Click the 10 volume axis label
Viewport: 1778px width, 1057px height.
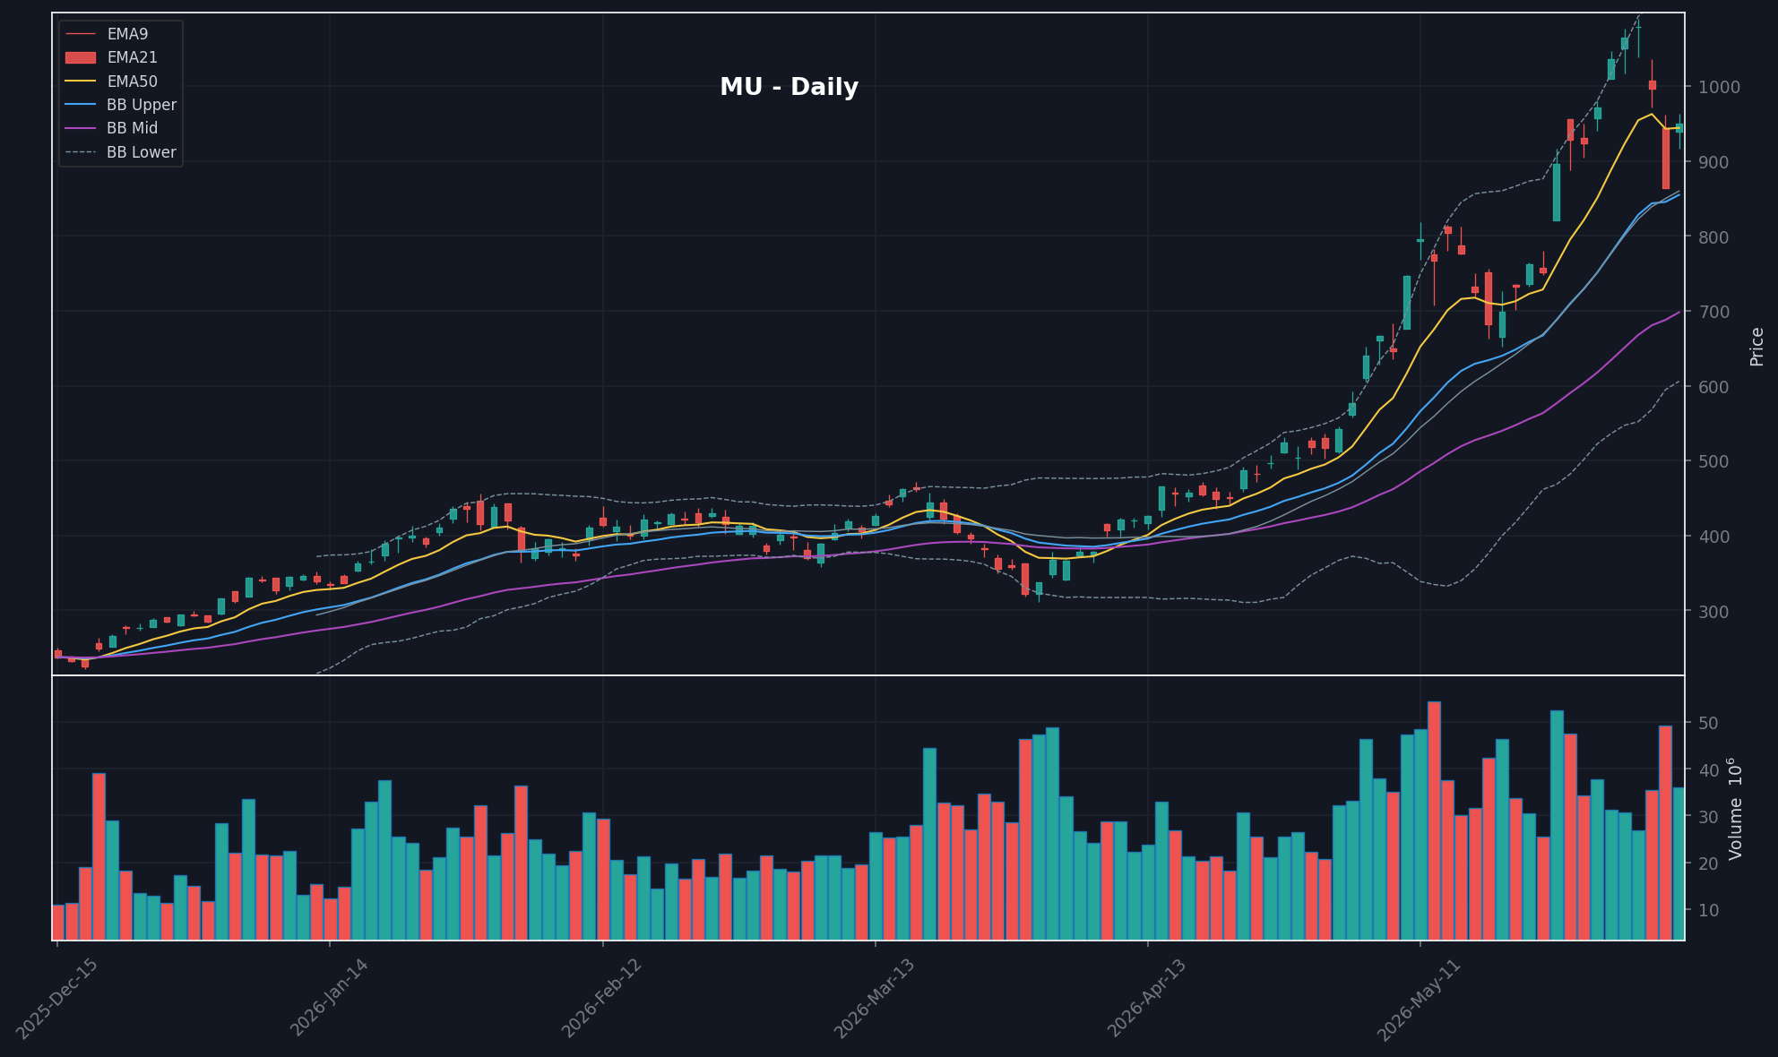pos(1708,910)
